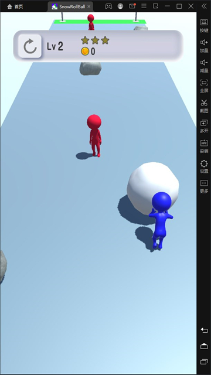This screenshot has height=375, width=211.
Task: Increase volume with the 加量 icon
Action: [204, 46]
